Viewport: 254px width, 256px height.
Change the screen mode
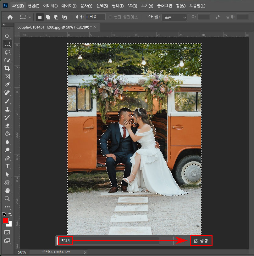[7, 241]
